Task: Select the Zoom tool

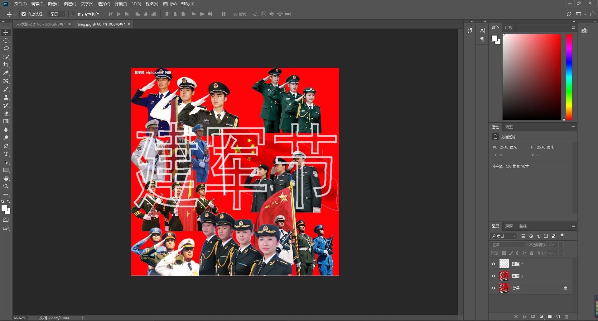Action: (x=6, y=186)
